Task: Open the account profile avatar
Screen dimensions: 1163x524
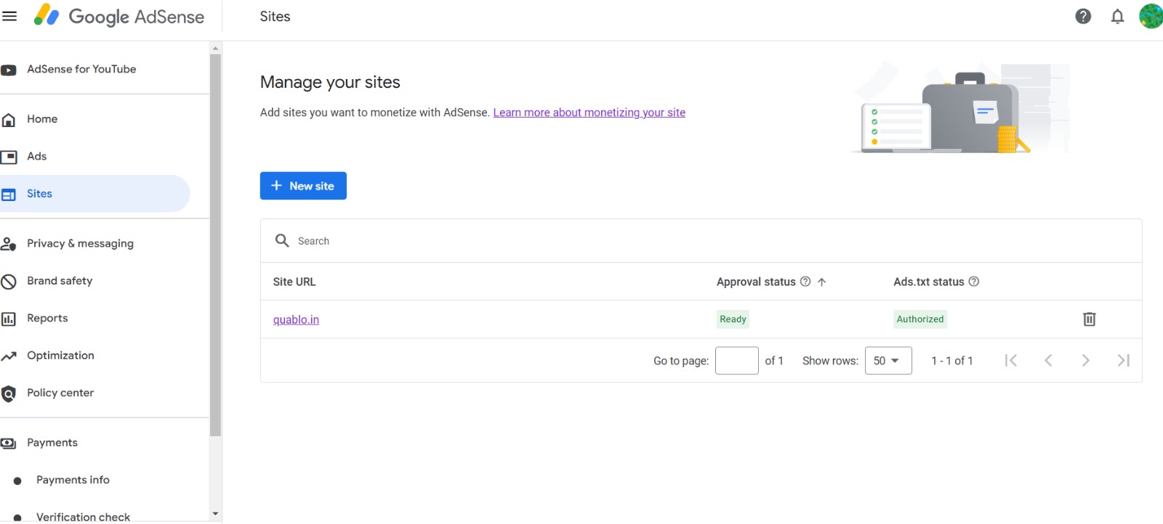Action: [x=1151, y=16]
